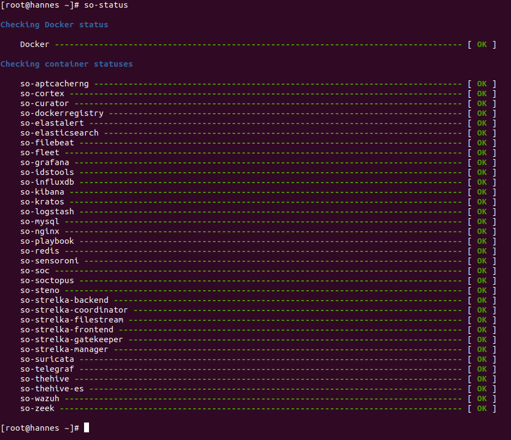The image size is (511, 440).
Task: Click the OK status next to Docker
Action: pos(482,44)
